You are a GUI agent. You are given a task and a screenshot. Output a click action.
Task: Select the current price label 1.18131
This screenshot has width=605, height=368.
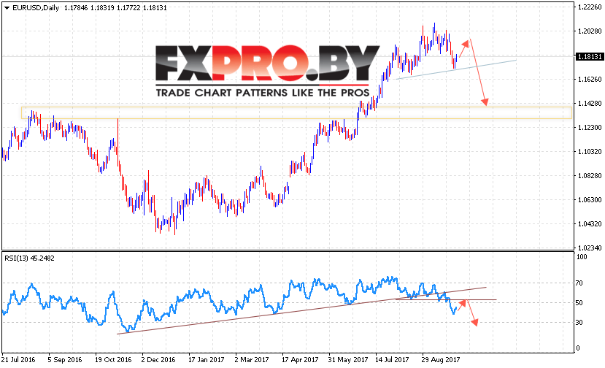590,57
